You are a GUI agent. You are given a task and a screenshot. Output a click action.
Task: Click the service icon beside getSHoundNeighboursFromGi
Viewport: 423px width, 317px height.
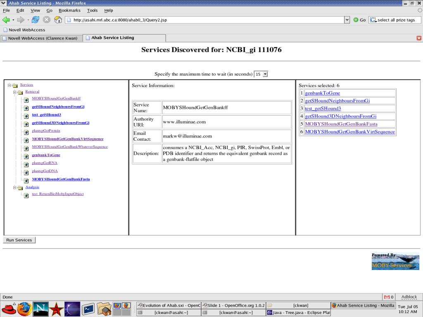(x=26, y=108)
